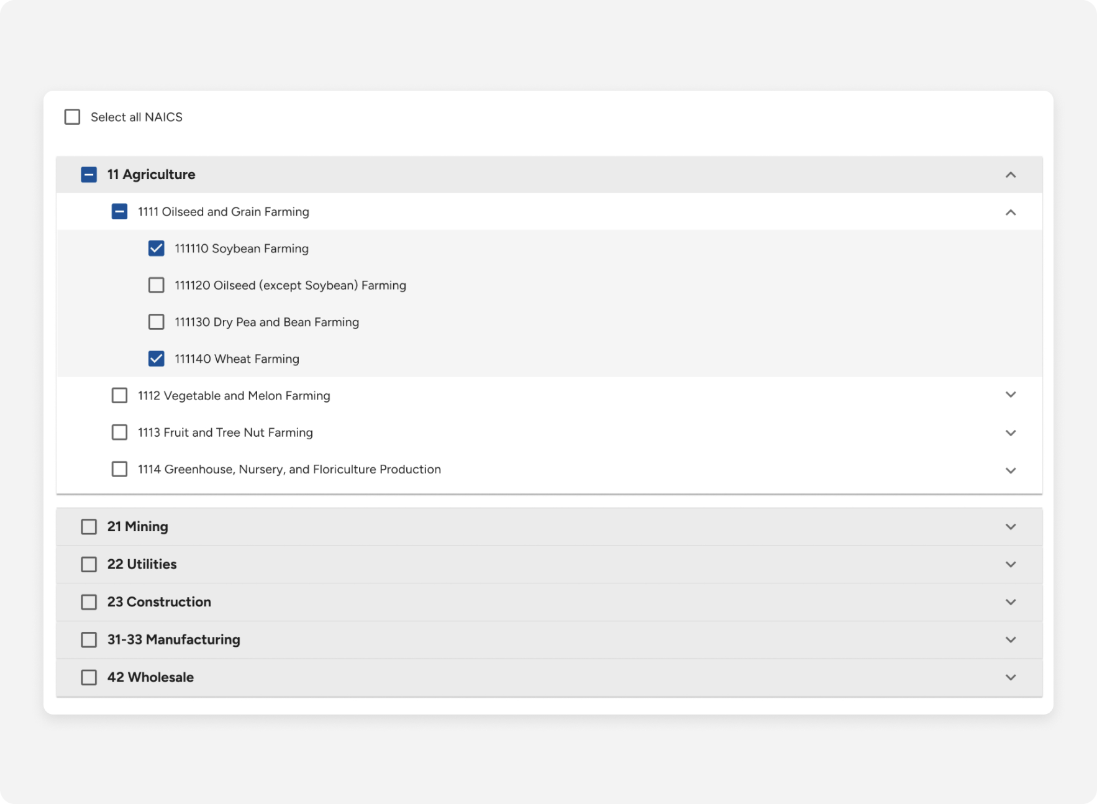Check the Select all NAICS checkbox
1097x804 pixels.
(72, 117)
